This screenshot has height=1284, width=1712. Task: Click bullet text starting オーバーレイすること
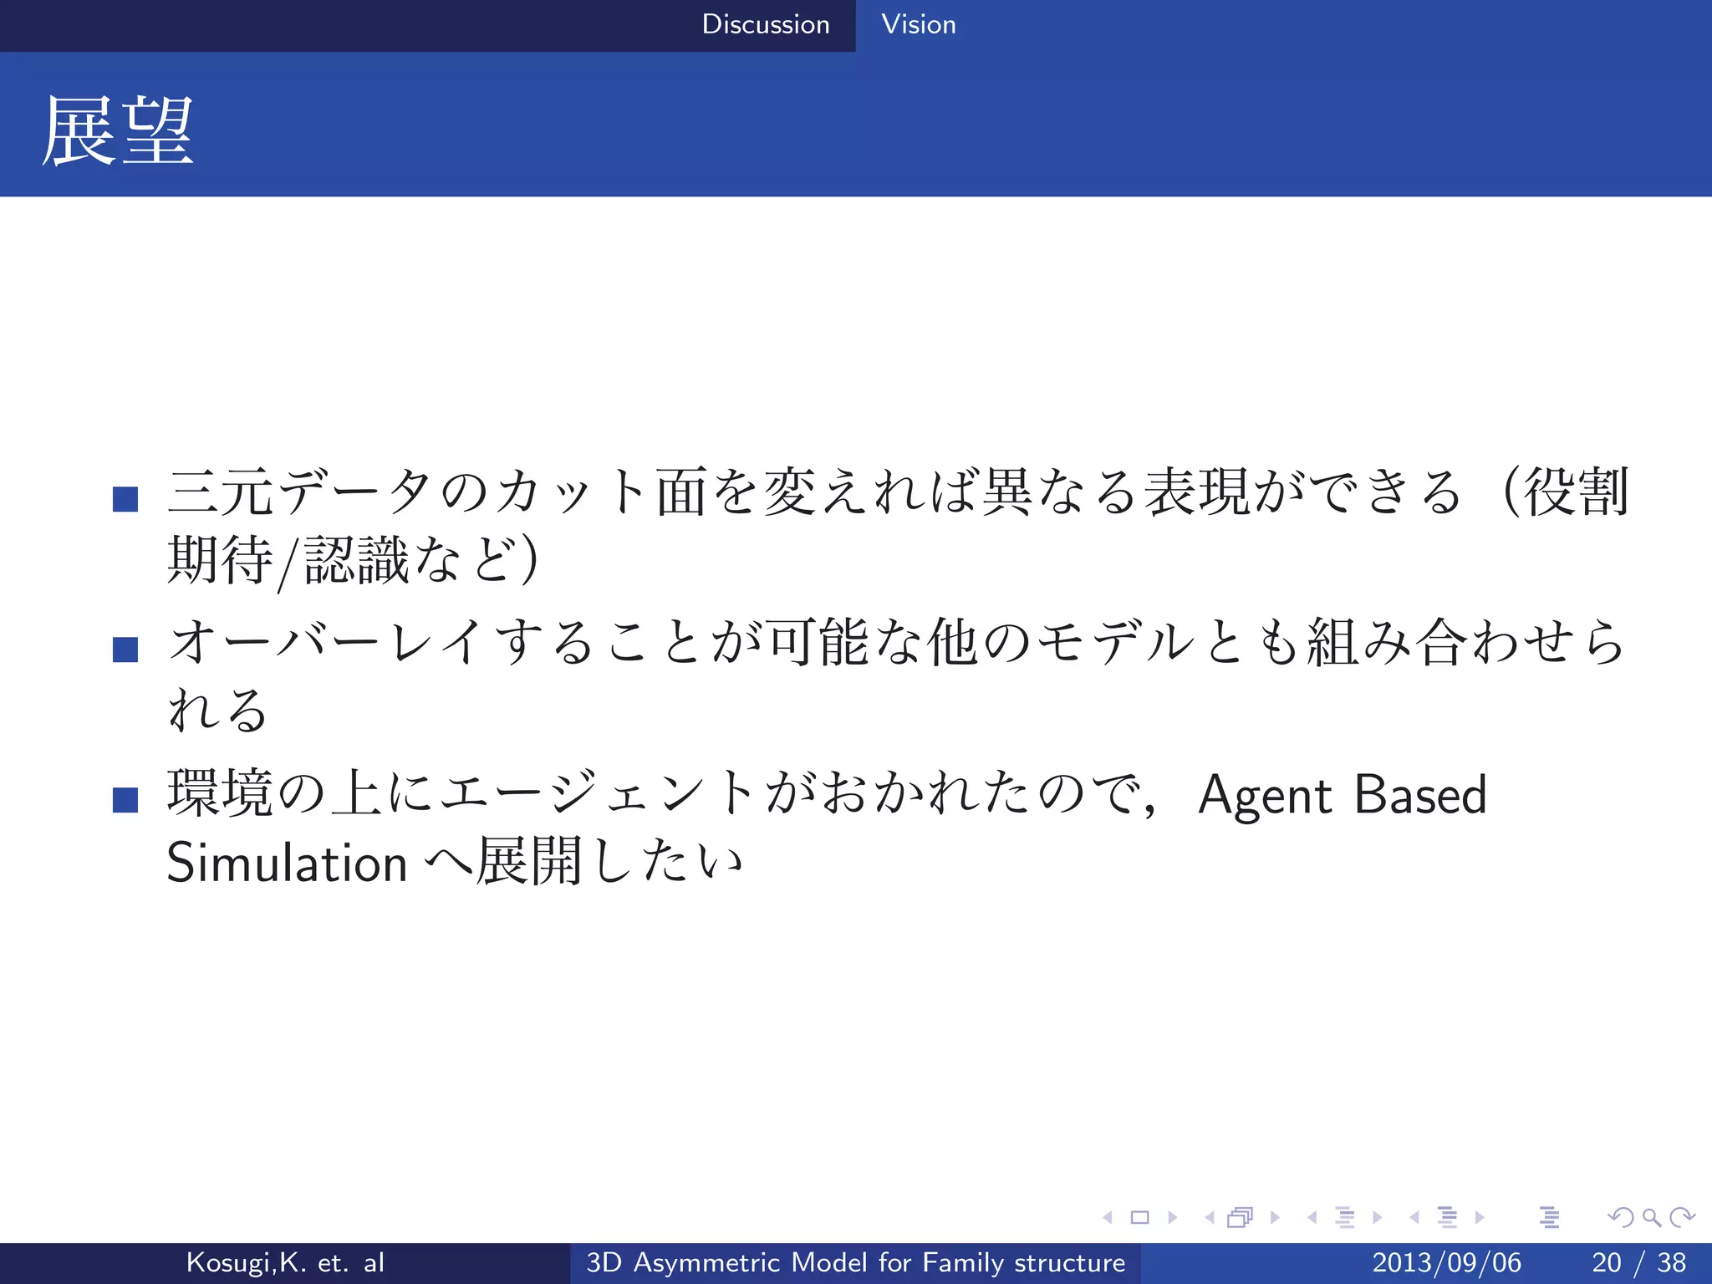click(x=895, y=675)
